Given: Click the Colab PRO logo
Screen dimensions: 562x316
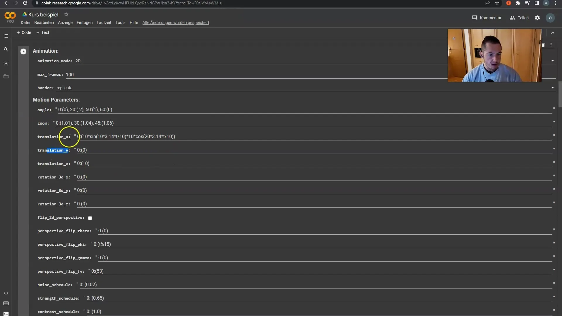Looking at the screenshot, I should (10, 17).
